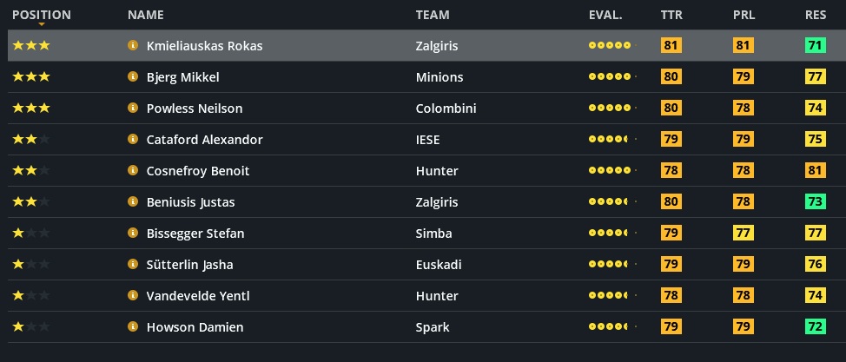The height and width of the screenshot is (362, 846).
Task: Click the RES column header
Action: point(815,15)
